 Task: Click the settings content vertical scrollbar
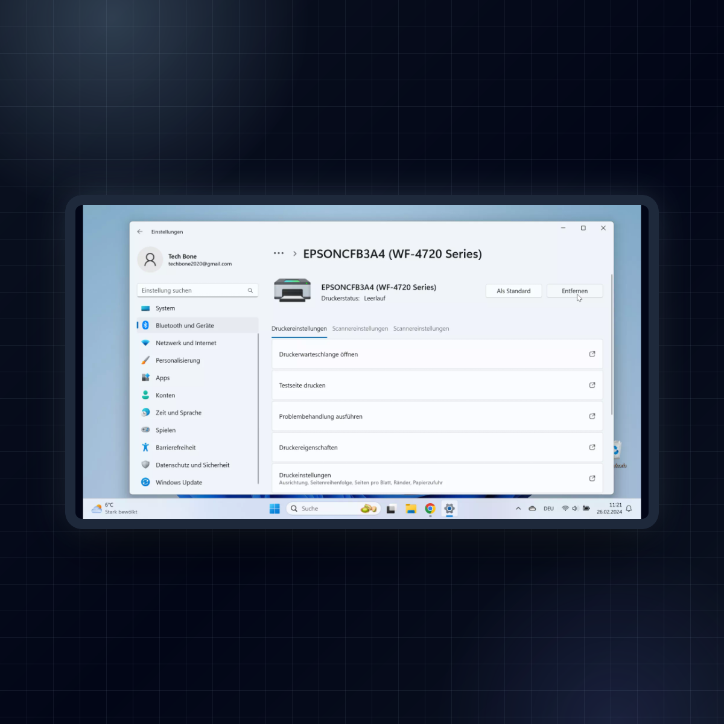(612, 344)
